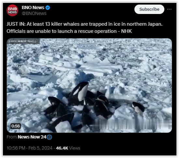The width and height of the screenshot is (179, 158).
Task: Click the 'JUST IN' tweet text line
Action: click(85, 24)
